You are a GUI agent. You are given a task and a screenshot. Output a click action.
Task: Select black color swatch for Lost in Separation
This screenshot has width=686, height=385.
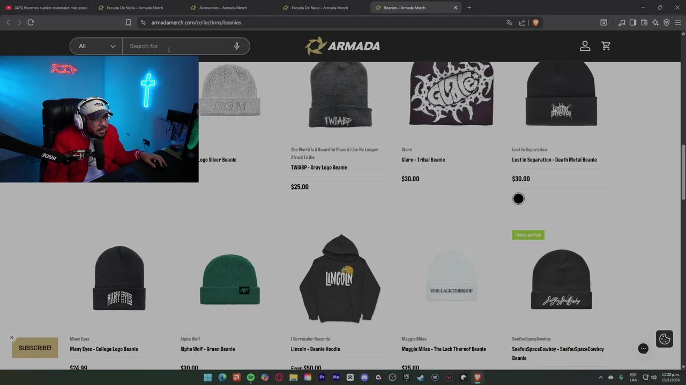tap(518, 199)
